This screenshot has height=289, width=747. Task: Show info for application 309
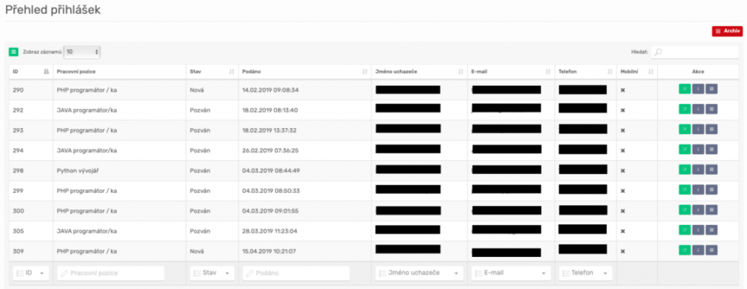[x=698, y=250]
